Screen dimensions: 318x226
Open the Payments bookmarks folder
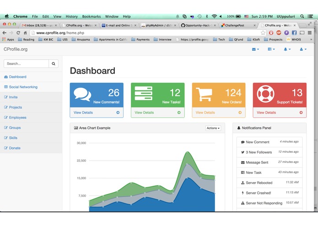click(x=140, y=39)
